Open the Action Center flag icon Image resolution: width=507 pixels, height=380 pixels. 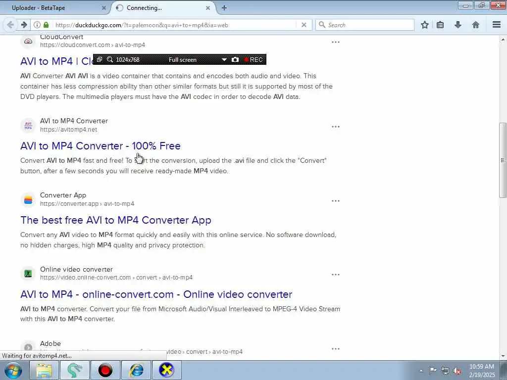click(x=433, y=370)
